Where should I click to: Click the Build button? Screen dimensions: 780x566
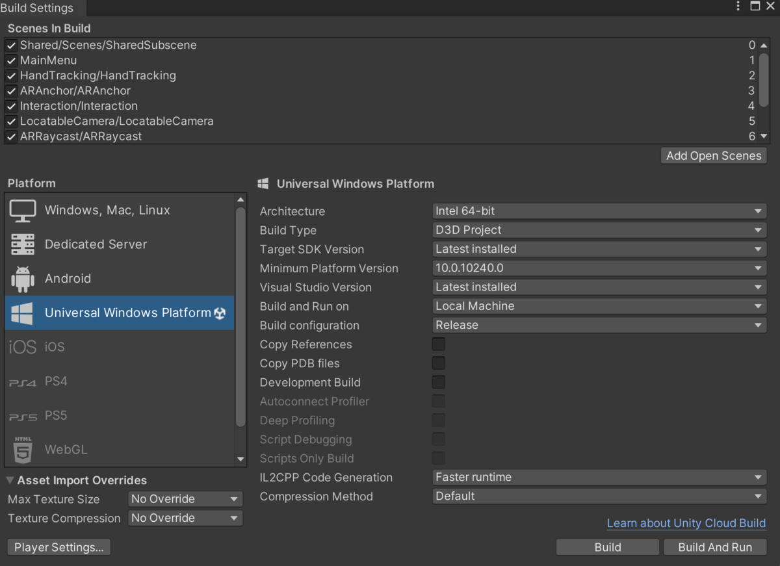tap(608, 547)
